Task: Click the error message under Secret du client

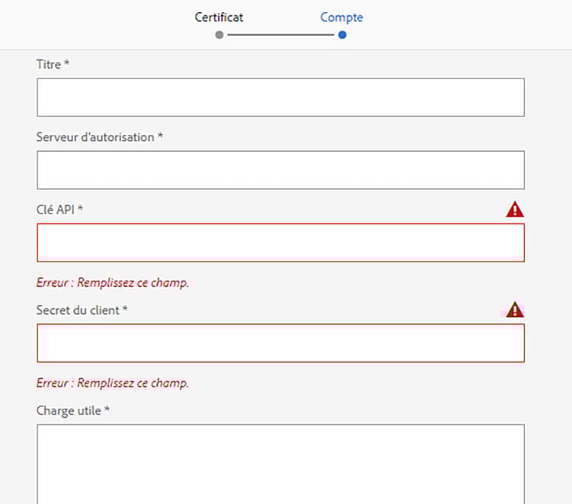Action: [x=112, y=383]
